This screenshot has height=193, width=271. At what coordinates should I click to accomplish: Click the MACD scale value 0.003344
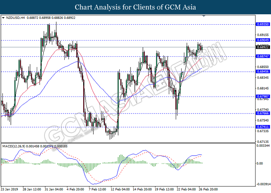pyautogui.click(x=263, y=146)
